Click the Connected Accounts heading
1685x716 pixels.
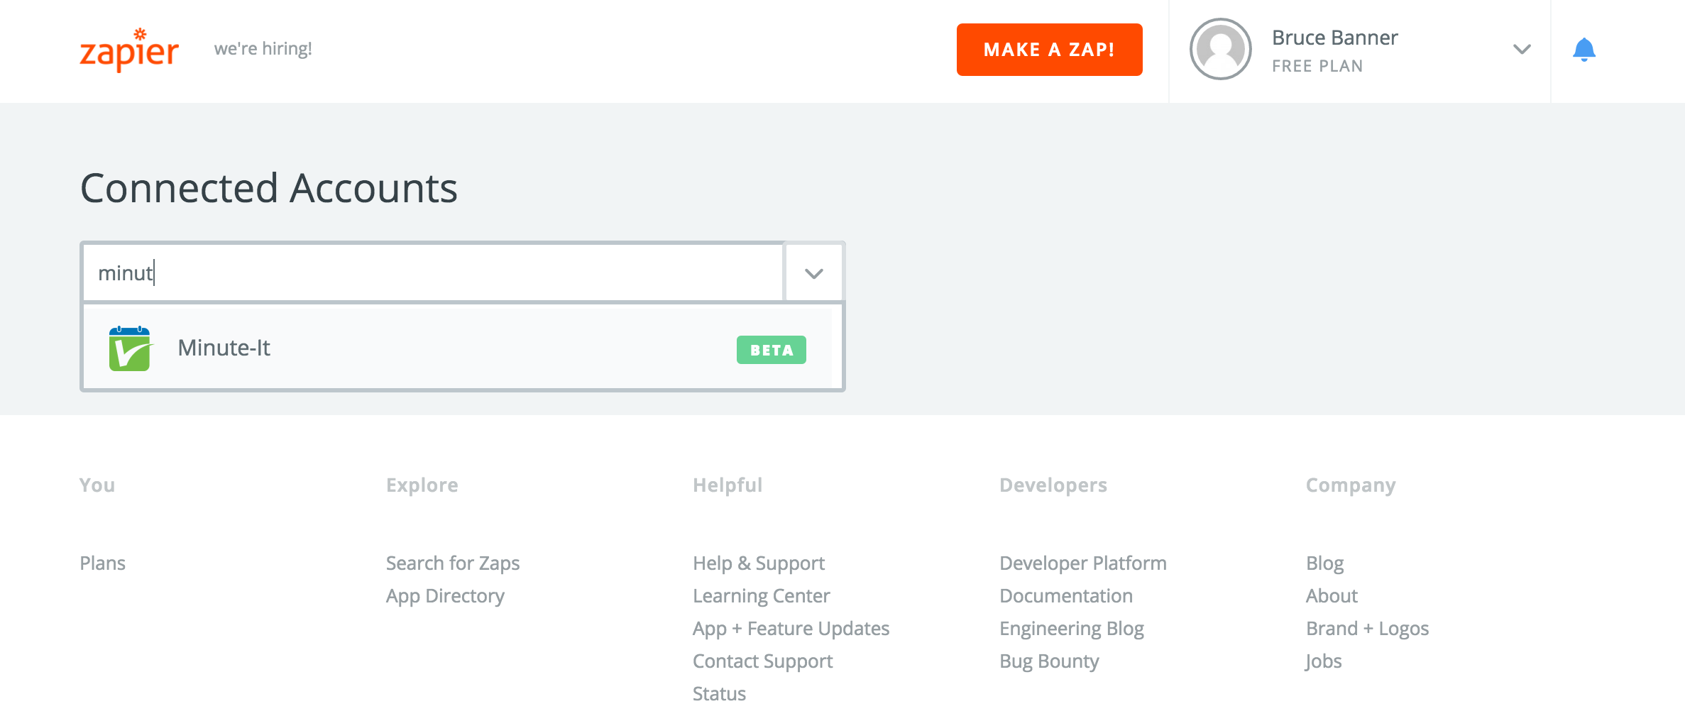[x=269, y=188]
